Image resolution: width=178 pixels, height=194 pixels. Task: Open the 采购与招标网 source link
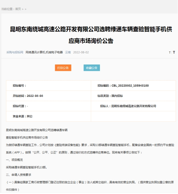(x=15, y=52)
